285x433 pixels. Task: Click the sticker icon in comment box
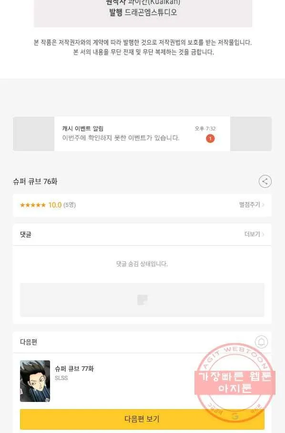click(x=142, y=300)
